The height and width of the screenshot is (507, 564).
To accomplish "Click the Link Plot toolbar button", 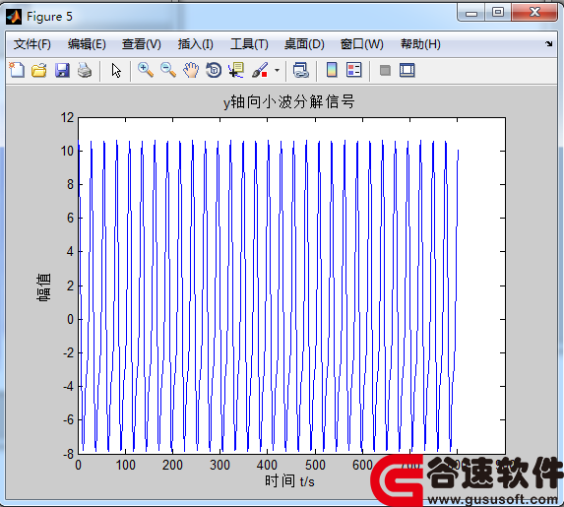I will click(301, 70).
